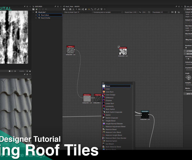Image resolution: width=192 pixels, height=160 pixels.
Task: Choose Color Burn from the node list
Action: 109,92
